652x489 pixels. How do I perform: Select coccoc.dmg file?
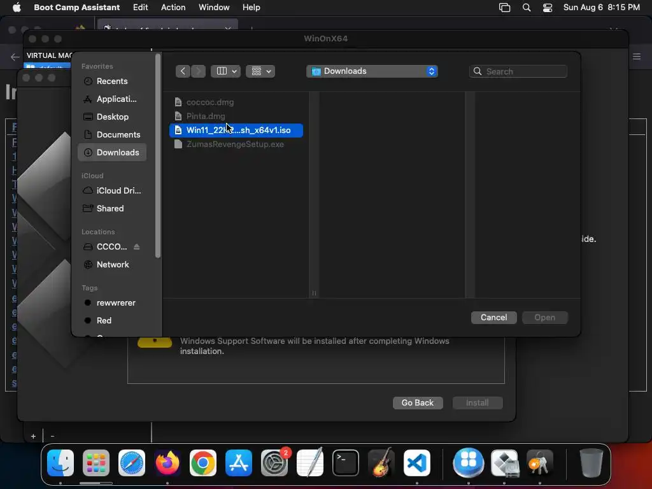pyautogui.click(x=236, y=102)
